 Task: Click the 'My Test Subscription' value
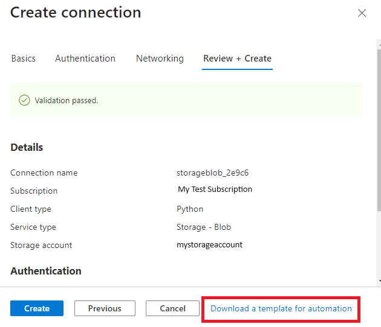point(215,189)
